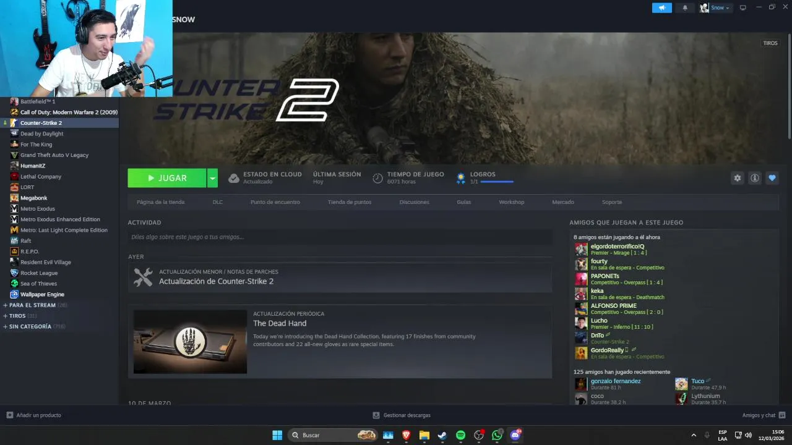Click the wrench and screwdriver patch icon

pyautogui.click(x=143, y=277)
